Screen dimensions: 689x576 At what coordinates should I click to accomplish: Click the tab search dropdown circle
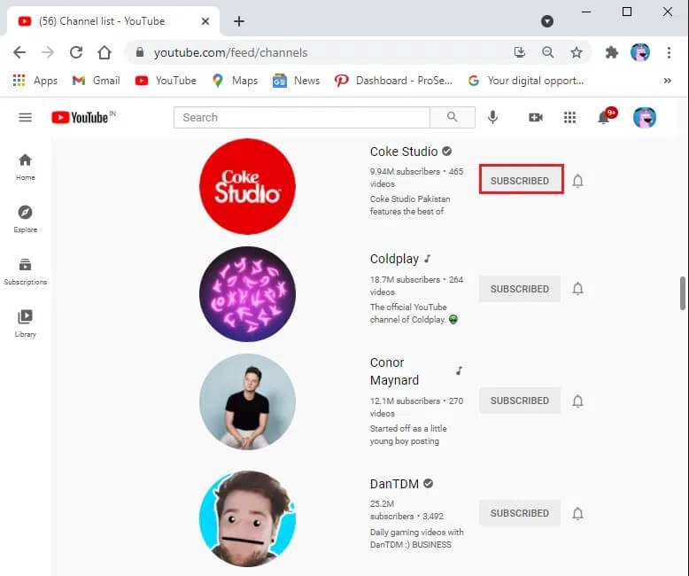[x=547, y=21]
